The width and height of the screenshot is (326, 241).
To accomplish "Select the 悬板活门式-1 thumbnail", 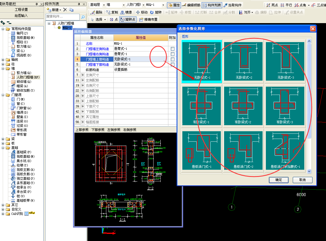I will click(x=202, y=150).
